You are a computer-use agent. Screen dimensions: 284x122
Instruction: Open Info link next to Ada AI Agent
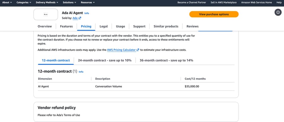click(87, 13)
